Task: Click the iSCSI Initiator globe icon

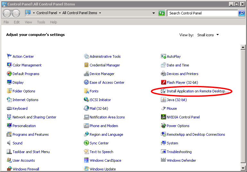Action: [x=86, y=99]
